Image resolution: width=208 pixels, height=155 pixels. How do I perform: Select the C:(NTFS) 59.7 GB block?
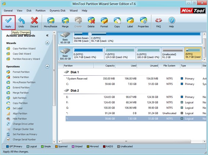click(x=146, y=37)
